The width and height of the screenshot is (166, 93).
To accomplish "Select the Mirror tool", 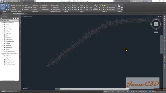I will pos(80,7).
